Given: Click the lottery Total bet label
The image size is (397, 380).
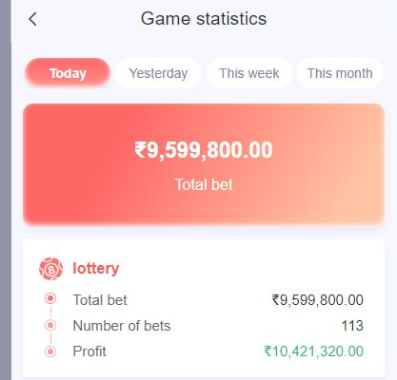Looking at the screenshot, I should coord(100,299).
